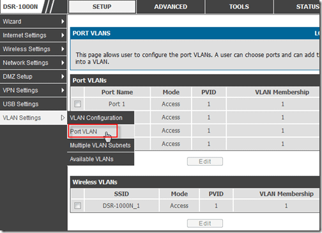
Task: Click Access mode in Port 1 row
Action: pyautogui.click(x=171, y=104)
